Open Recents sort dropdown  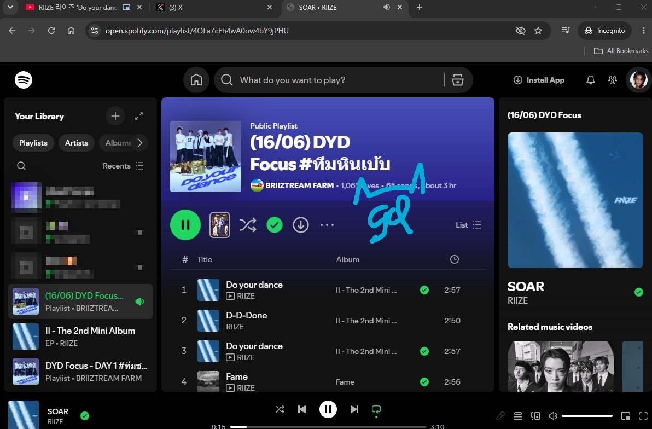click(x=123, y=166)
